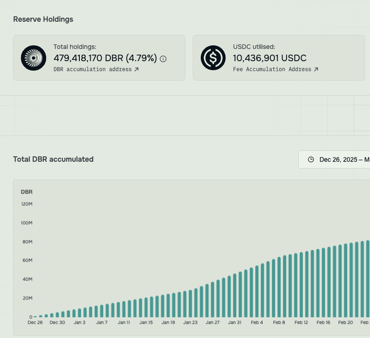The width and height of the screenshot is (370, 338).
Task: Click the Total DBR accumulated heading
Action: [53, 159]
